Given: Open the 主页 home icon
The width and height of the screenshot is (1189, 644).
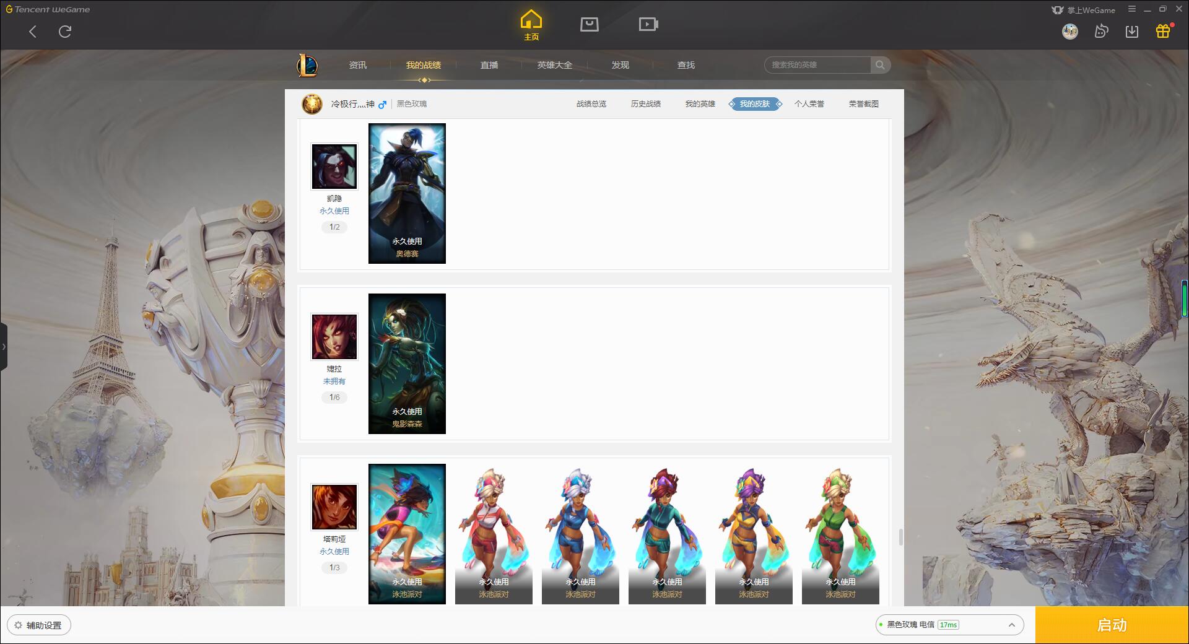Looking at the screenshot, I should point(531,25).
